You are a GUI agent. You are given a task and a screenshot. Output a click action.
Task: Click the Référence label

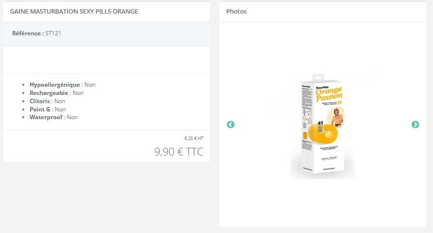(28, 33)
